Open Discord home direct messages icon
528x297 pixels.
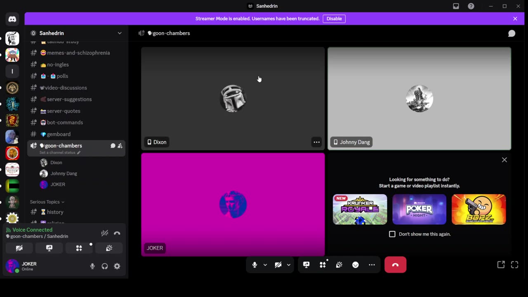[12, 19]
